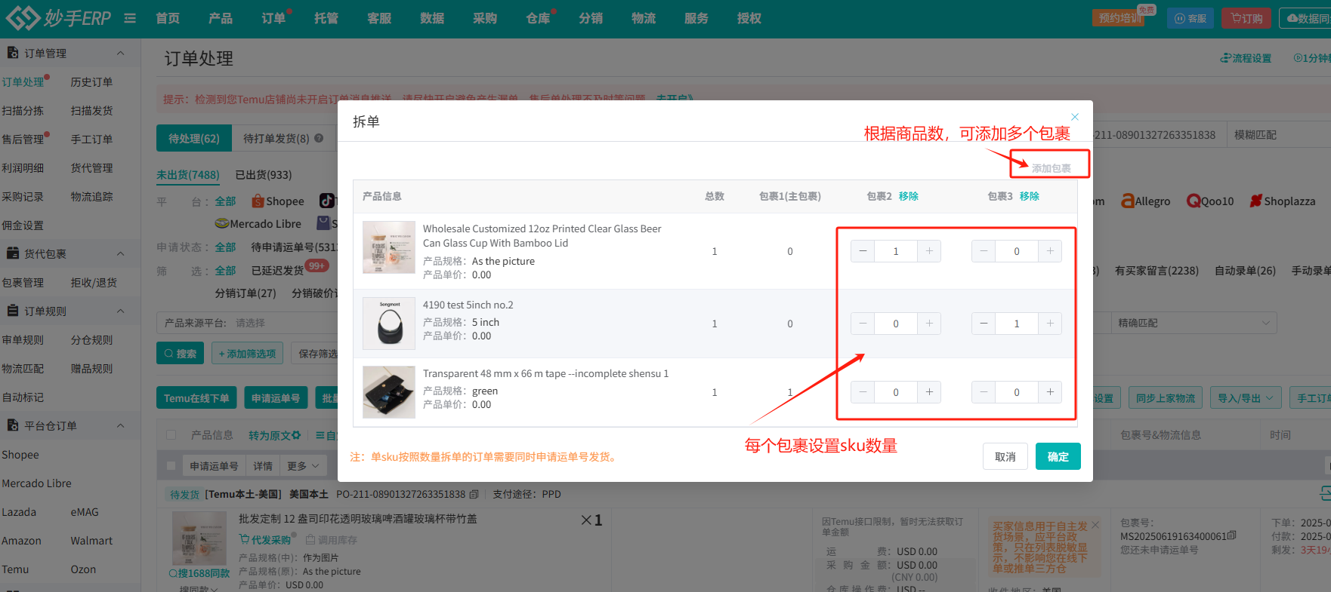Collapse the 平台仓订单 sidebar section

pyautogui.click(x=120, y=425)
